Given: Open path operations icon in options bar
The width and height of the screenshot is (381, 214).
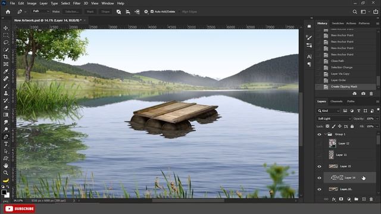Looking at the screenshot, I should (x=118, y=12).
